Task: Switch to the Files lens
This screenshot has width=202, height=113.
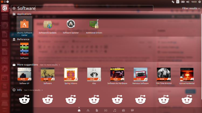Action: [97, 110]
